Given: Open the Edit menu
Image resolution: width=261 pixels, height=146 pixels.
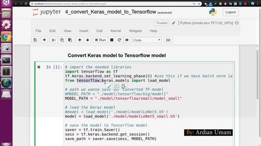Looking at the screenshot, I should tap(53, 31).
